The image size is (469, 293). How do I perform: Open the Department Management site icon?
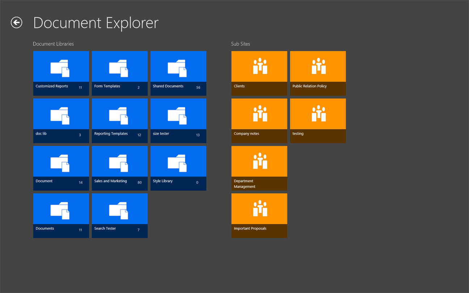coord(260,161)
